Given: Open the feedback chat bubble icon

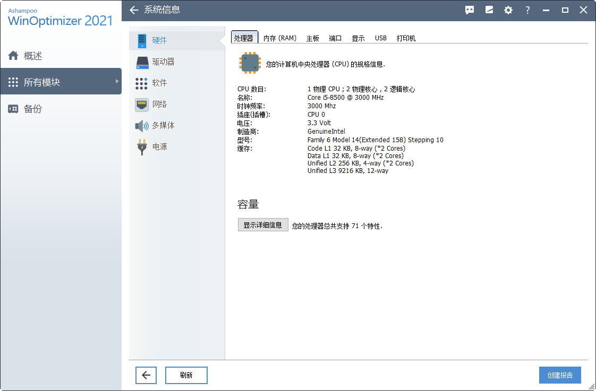Looking at the screenshot, I should pos(470,10).
